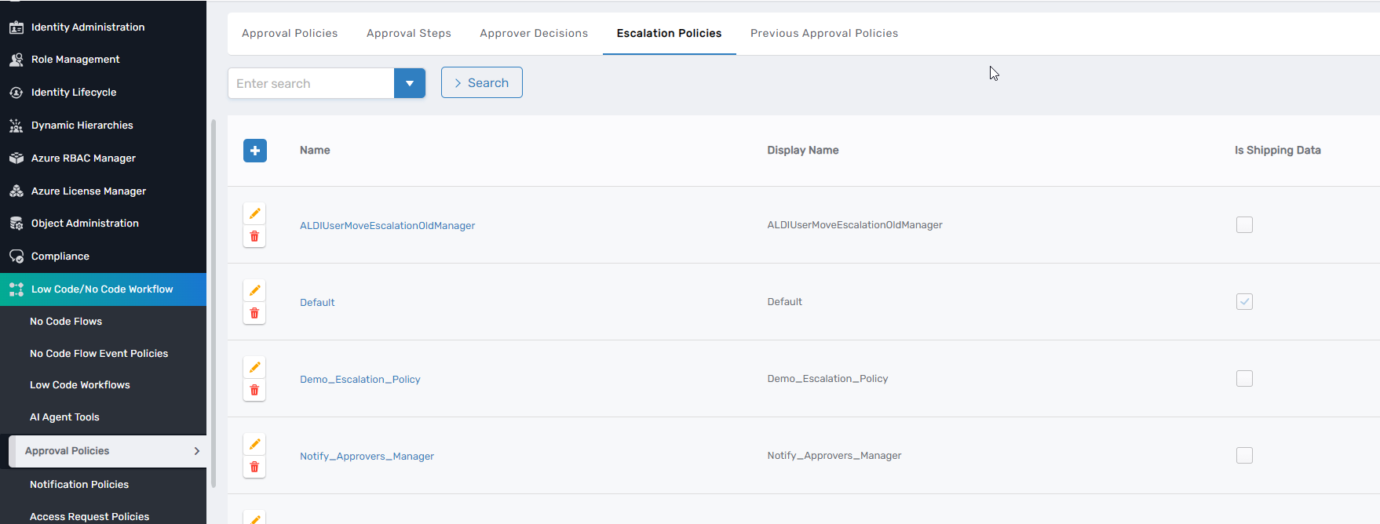The width and height of the screenshot is (1380, 524).
Task: Click the sidebar vertical scrollbar
Action: pos(213,298)
